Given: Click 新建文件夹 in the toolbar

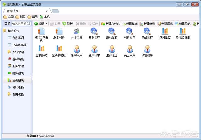Looking at the screenshot, I should 111,24.
